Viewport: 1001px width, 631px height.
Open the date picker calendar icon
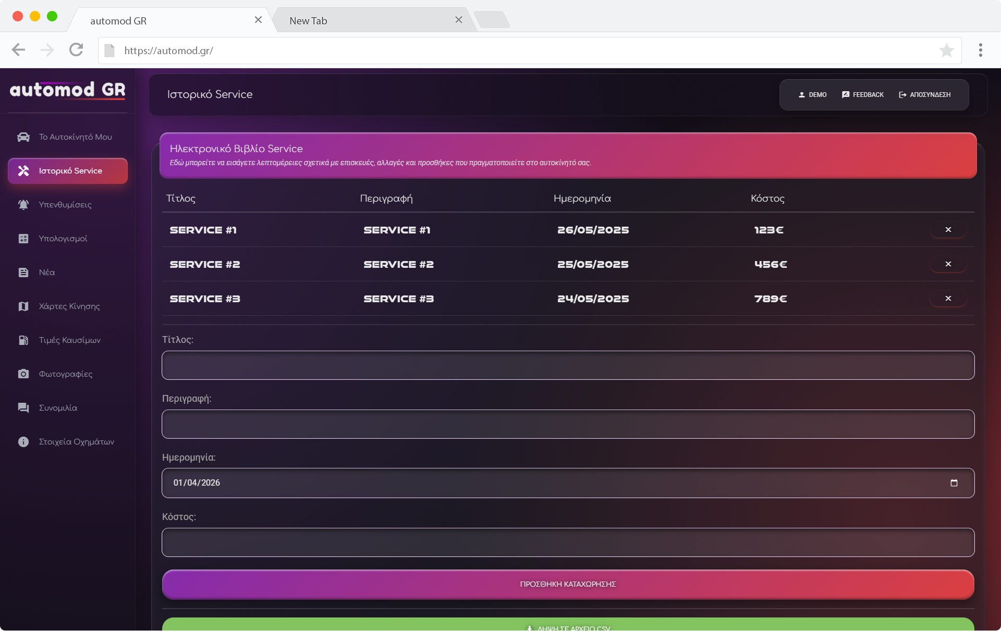(954, 483)
